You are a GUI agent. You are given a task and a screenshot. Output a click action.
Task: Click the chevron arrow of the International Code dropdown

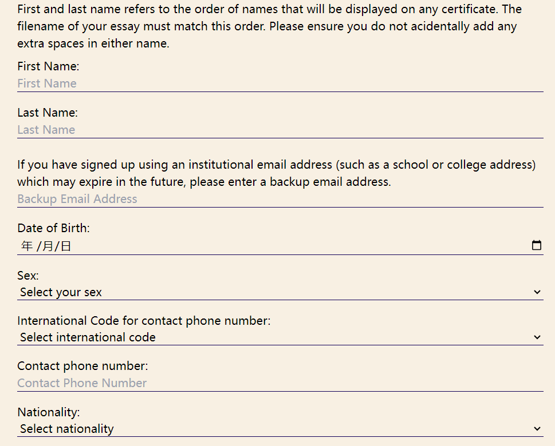point(537,337)
